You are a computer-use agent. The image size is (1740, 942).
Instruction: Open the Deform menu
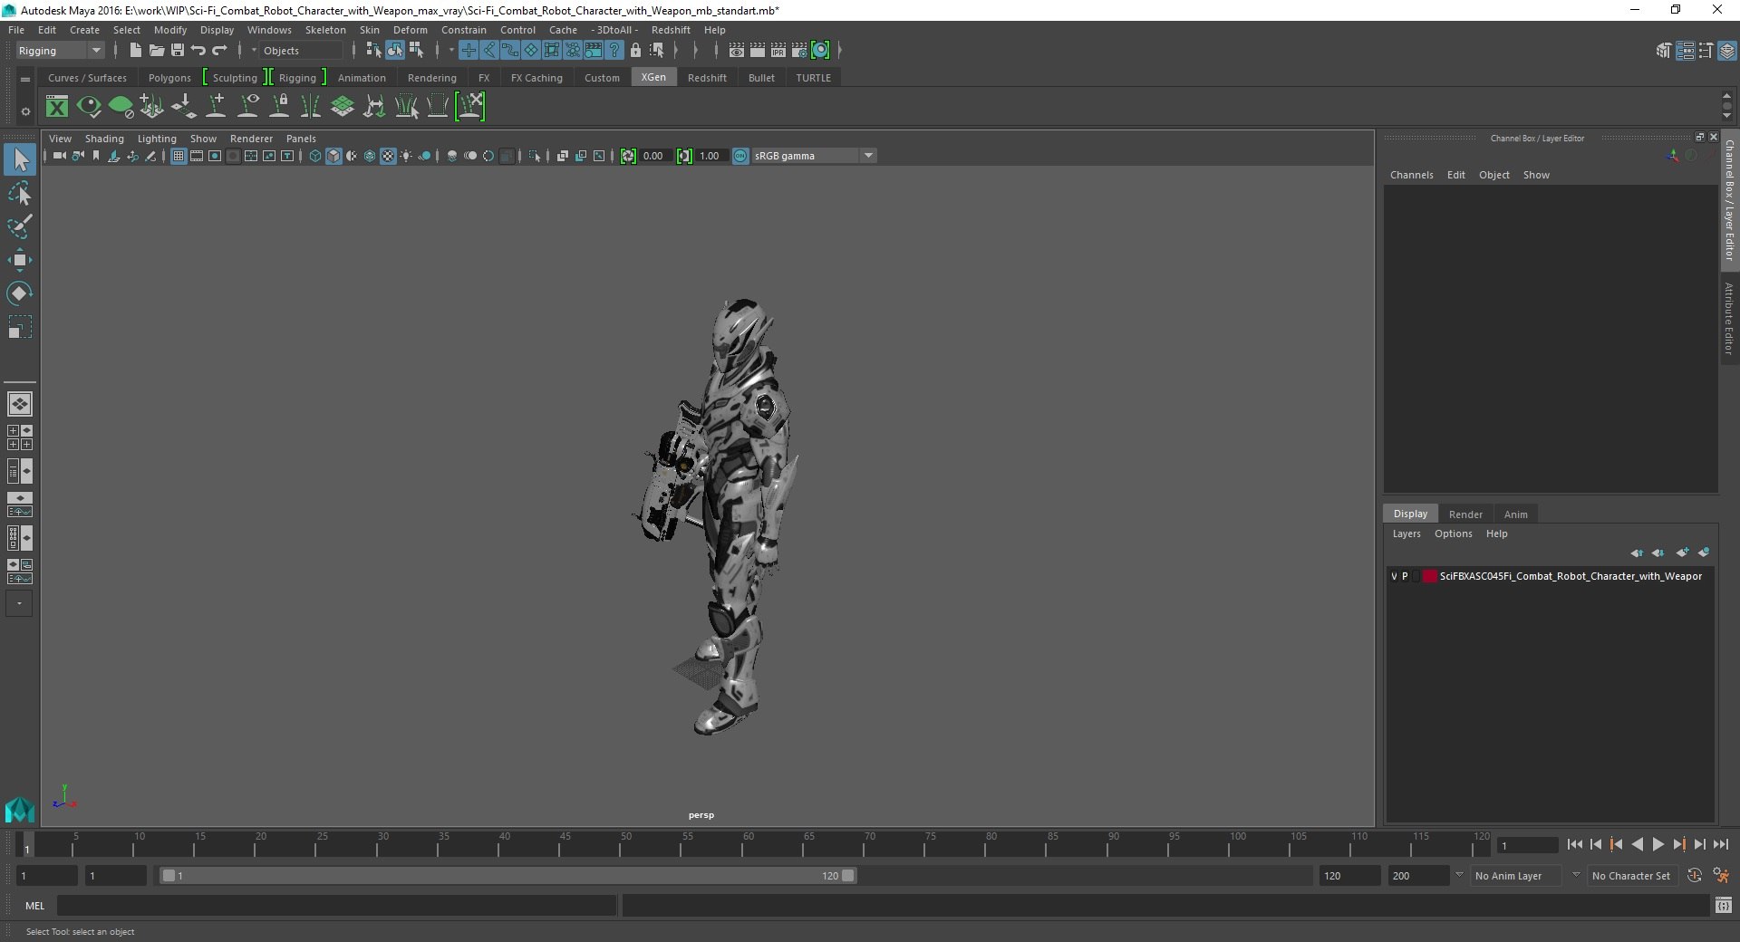411,30
